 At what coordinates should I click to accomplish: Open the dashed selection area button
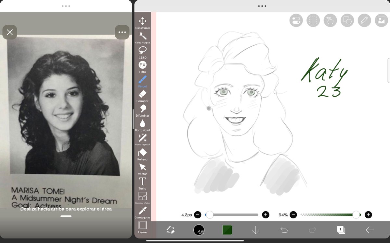[x=313, y=20]
